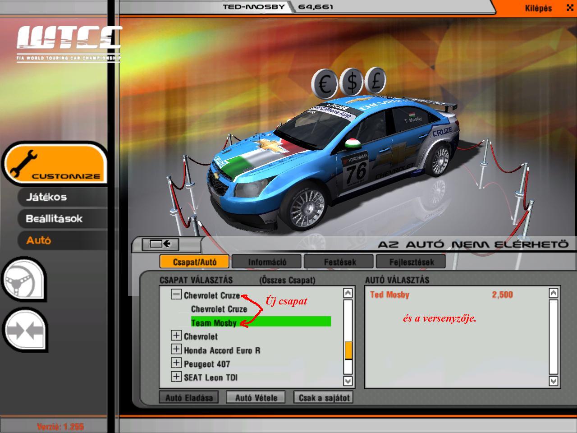Screen dimensions: 577x433
Task: Click the car list scroll down arrow
Action: 554,381
